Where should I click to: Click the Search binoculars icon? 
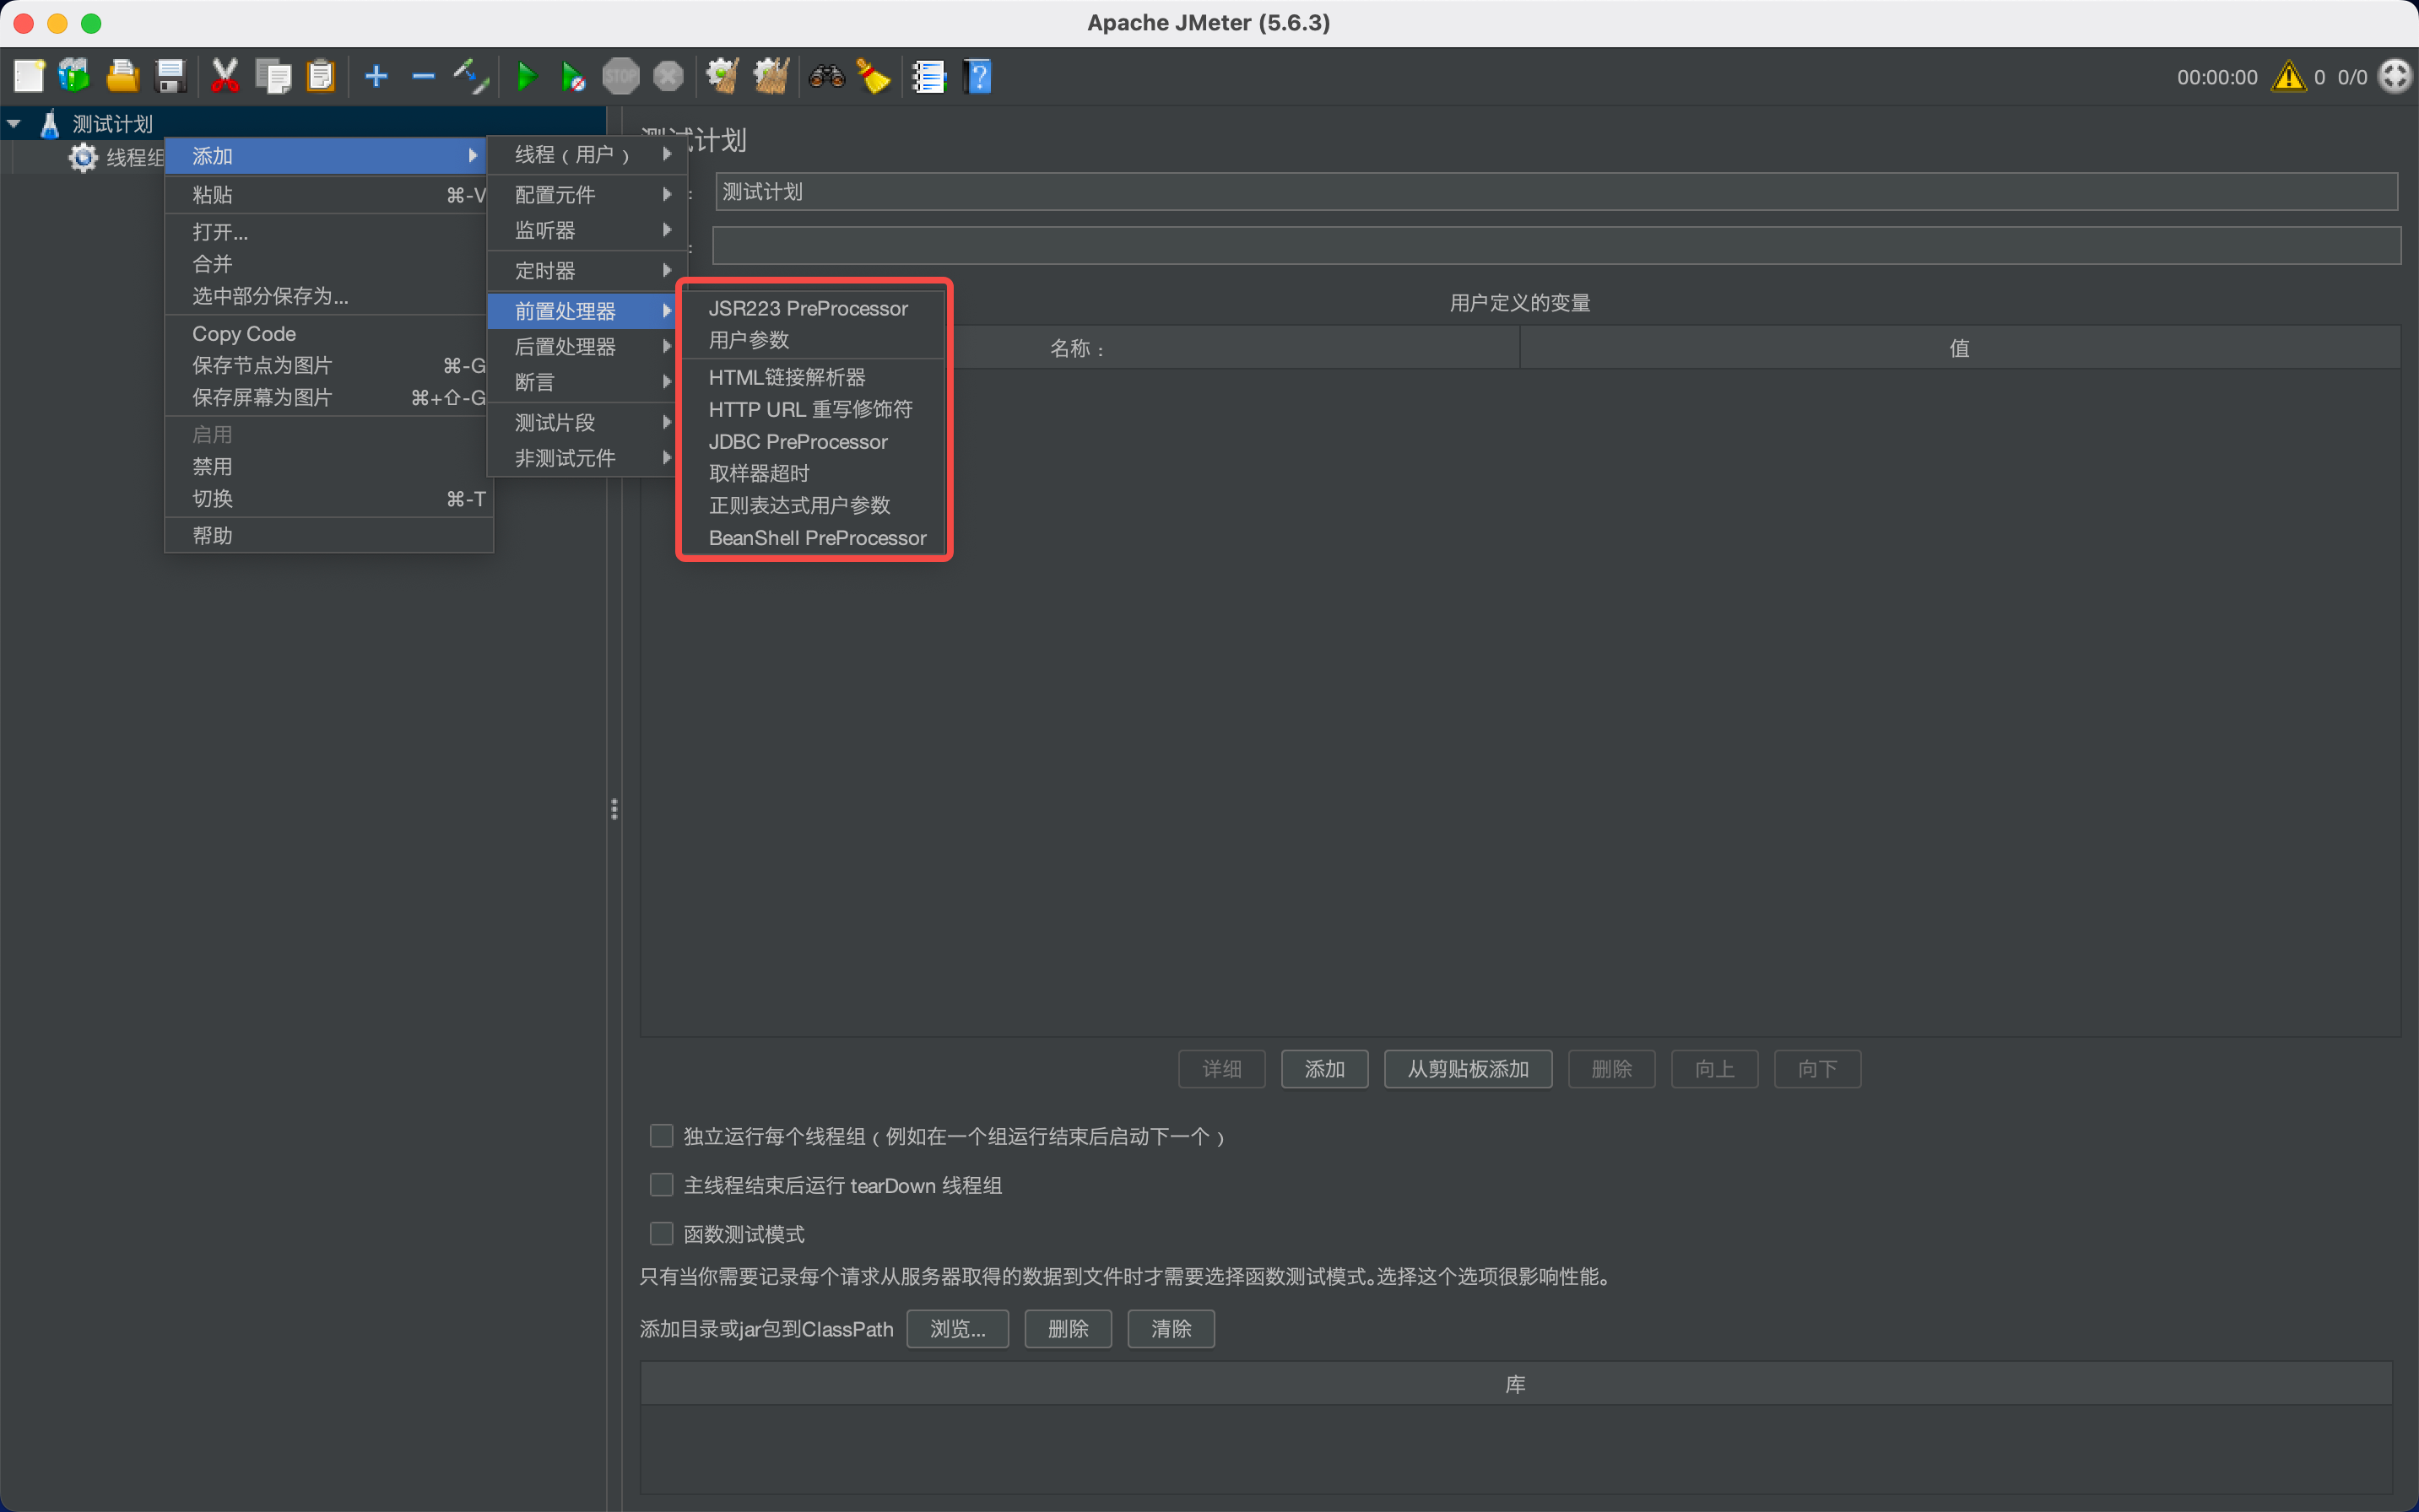826,76
